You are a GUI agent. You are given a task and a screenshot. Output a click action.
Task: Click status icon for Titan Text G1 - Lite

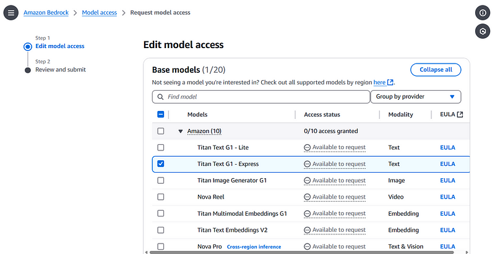tap(307, 147)
